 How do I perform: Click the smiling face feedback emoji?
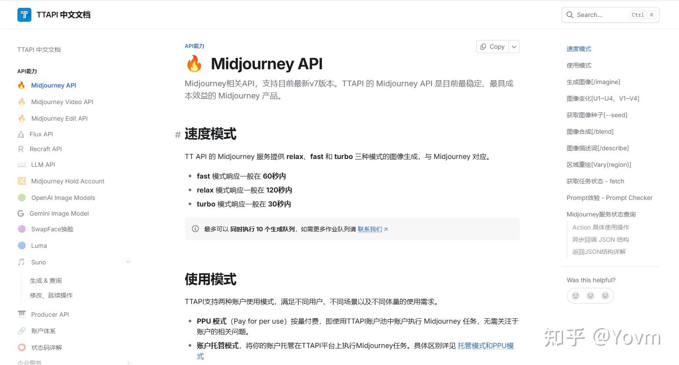pos(576,295)
